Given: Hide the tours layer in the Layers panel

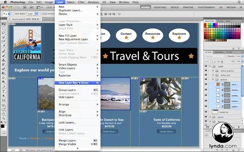Looking at the screenshot, I should point(206,84).
